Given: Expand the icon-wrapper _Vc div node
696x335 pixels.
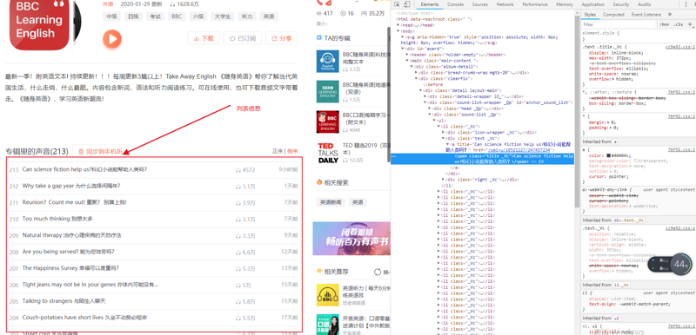Looking at the screenshot, I should [x=443, y=132].
